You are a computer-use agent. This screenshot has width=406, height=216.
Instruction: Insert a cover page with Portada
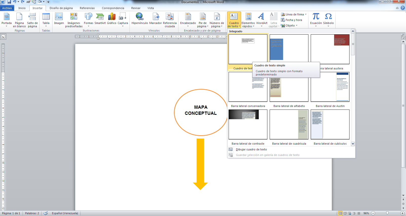click(7, 20)
